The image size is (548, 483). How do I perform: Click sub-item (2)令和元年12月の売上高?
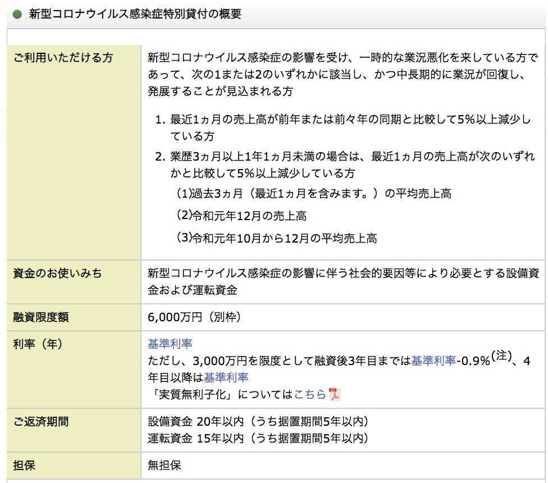(241, 216)
